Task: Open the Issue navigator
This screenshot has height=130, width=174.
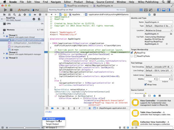Action: pos(20,15)
